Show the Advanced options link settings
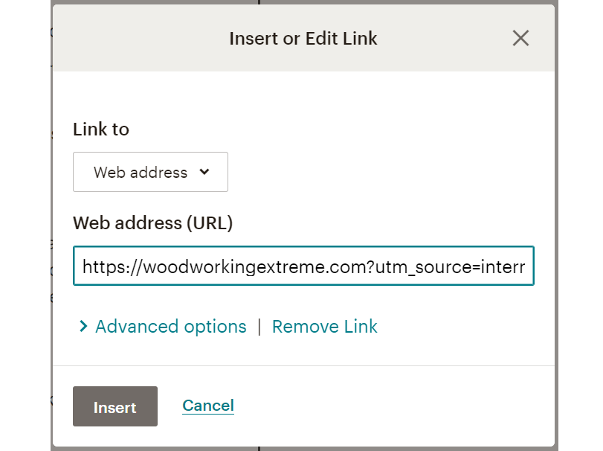Viewport: 603px width, 451px height. pyautogui.click(x=170, y=327)
